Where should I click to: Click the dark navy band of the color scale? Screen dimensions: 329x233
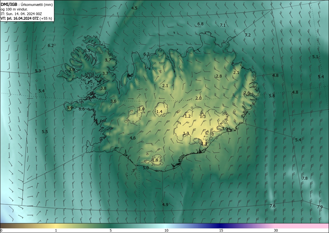pyautogui.click(x=219, y=226)
